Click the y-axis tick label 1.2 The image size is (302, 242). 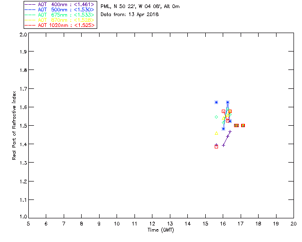pyautogui.click(x=23, y=181)
